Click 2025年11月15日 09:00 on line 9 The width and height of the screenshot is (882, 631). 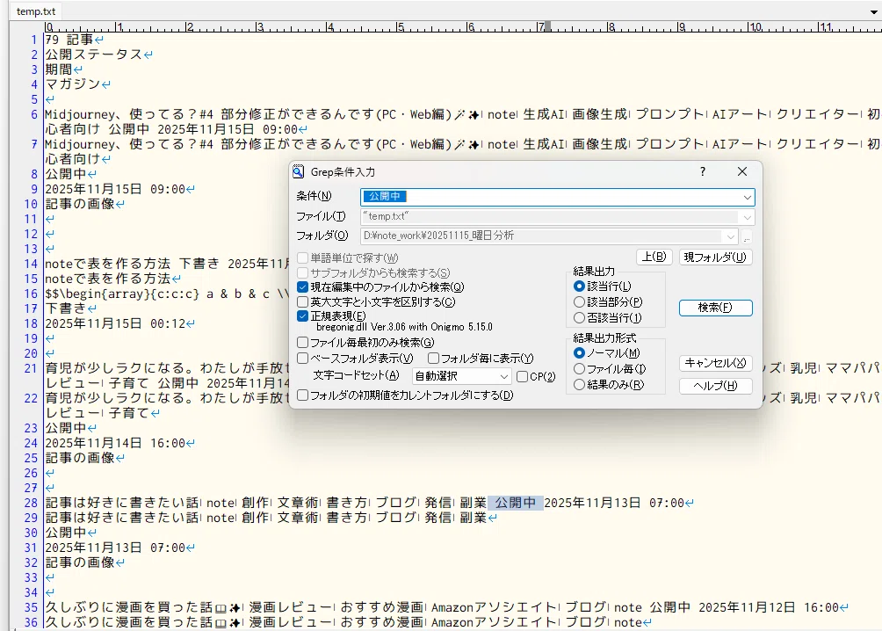(x=115, y=189)
